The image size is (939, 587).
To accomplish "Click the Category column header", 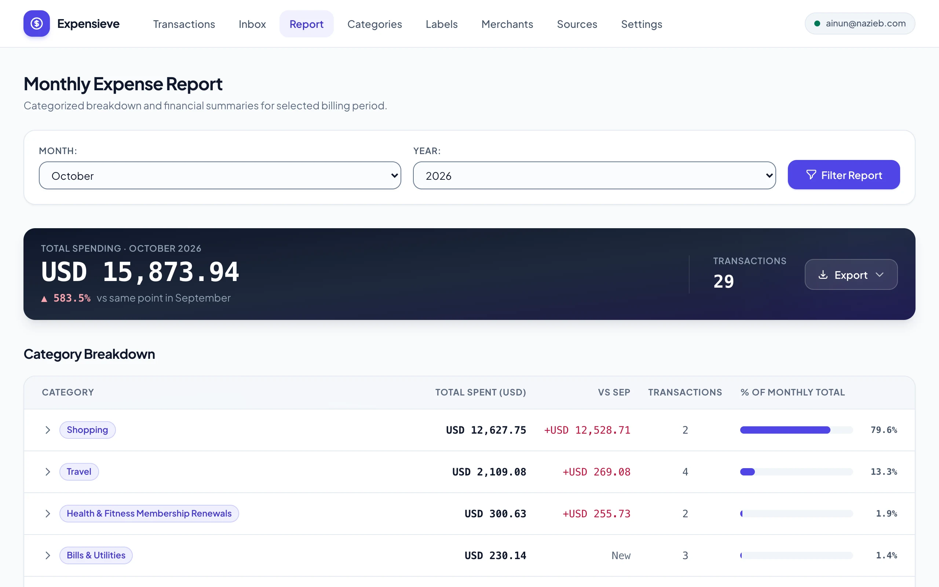I will tap(68, 392).
